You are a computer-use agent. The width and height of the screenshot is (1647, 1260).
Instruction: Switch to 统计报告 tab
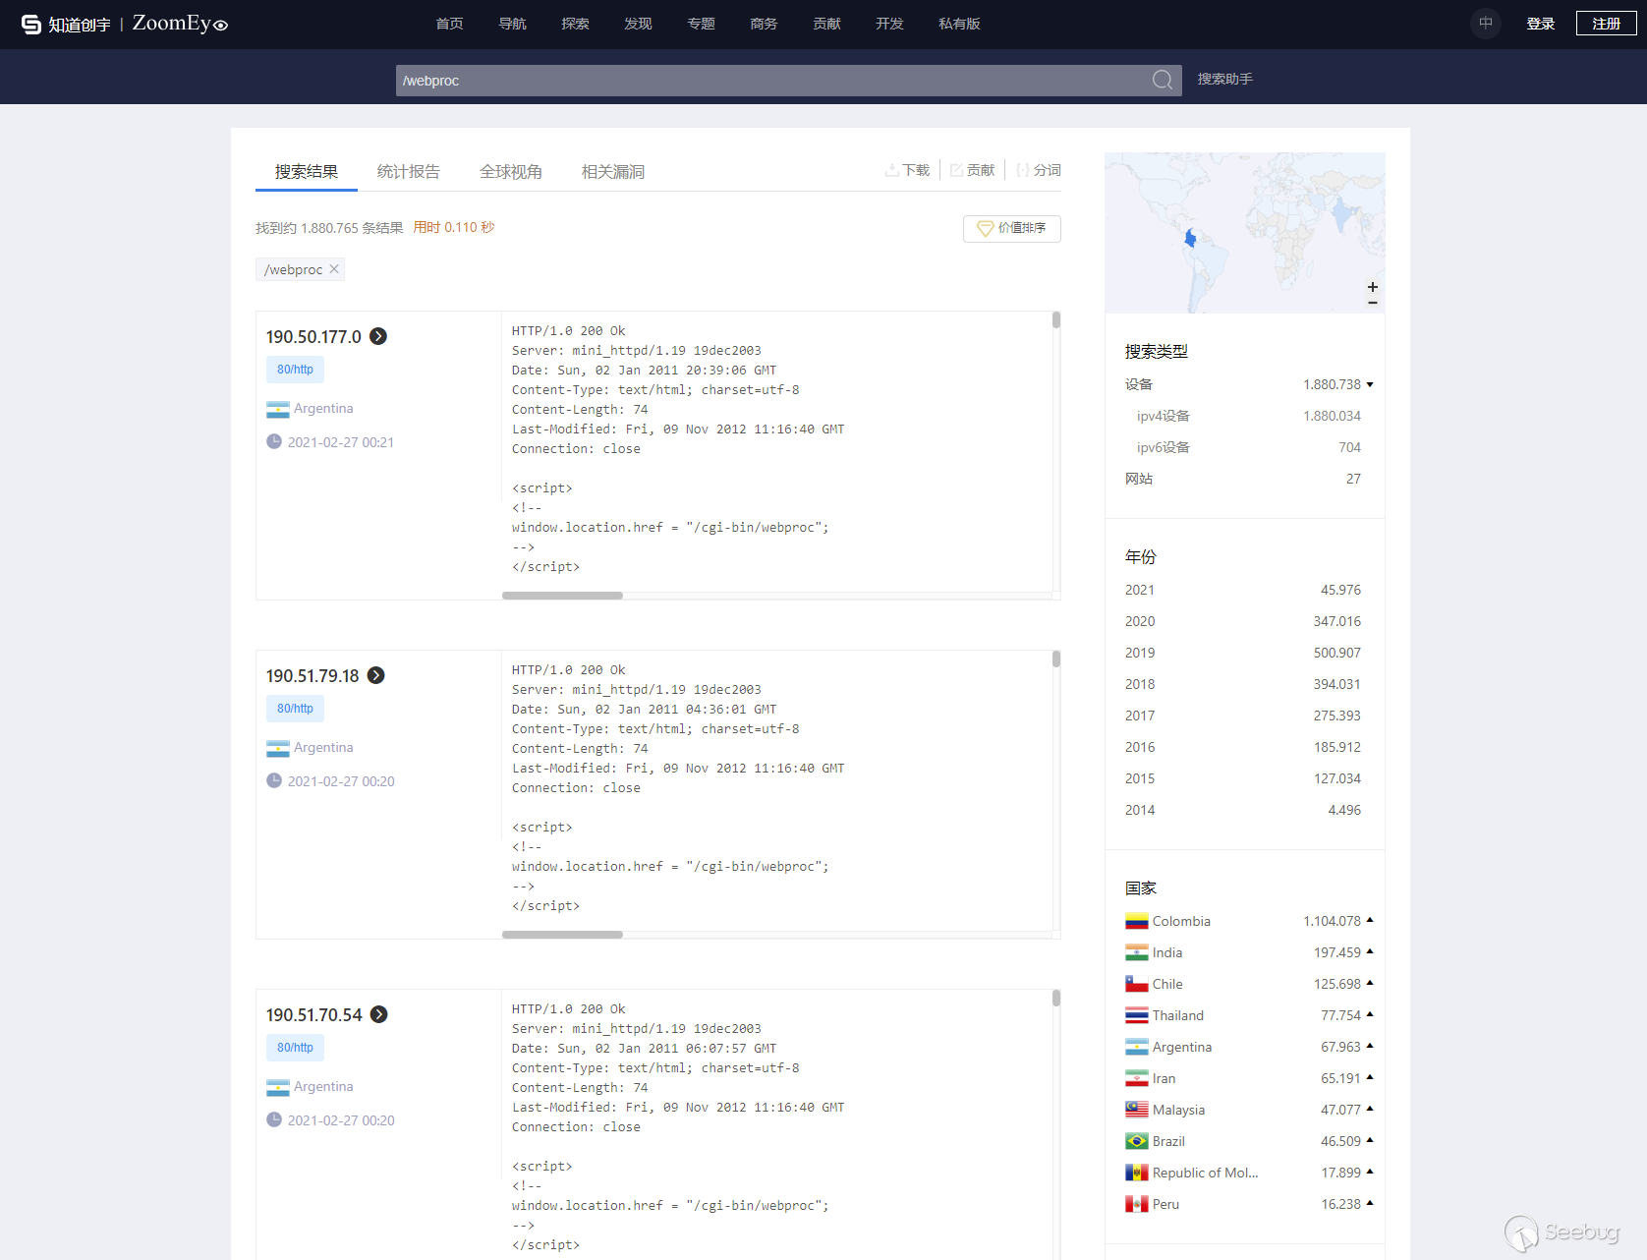coord(409,172)
